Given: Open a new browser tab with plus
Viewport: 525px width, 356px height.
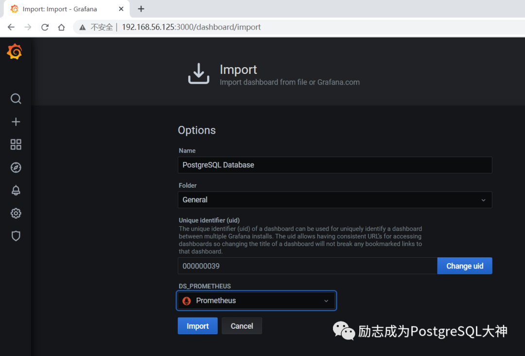Looking at the screenshot, I should (141, 9).
